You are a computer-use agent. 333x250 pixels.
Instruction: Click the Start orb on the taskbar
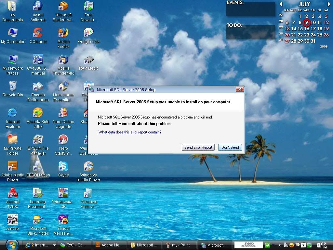pos(12,245)
